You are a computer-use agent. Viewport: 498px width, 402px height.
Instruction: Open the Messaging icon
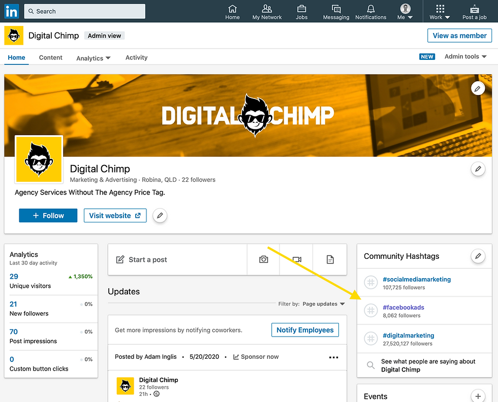coord(336,12)
